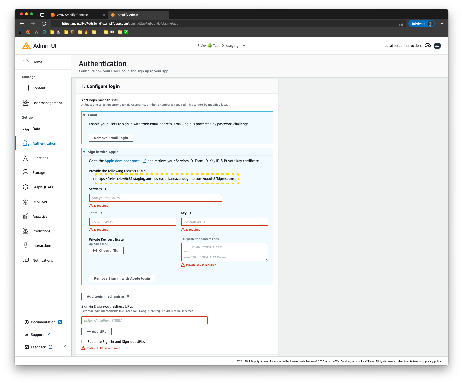The height and width of the screenshot is (384, 462).
Task: Select GraphQL API in sidebar
Action: point(42,187)
